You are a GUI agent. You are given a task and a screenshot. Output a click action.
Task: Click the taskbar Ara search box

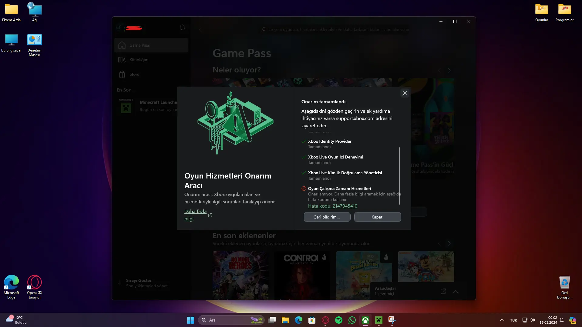(231, 320)
